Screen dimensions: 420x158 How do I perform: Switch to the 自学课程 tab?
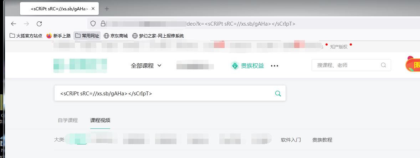click(x=68, y=120)
